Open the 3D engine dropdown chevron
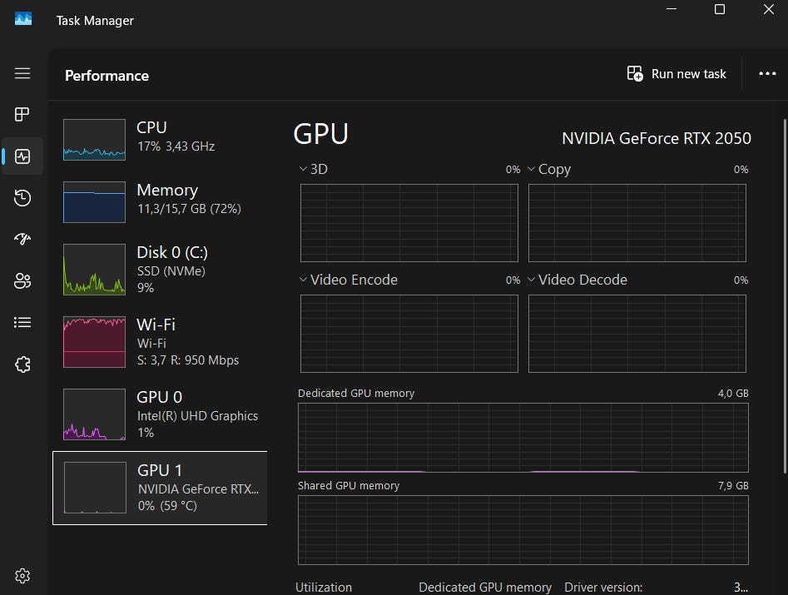The image size is (788, 595). 303,169
